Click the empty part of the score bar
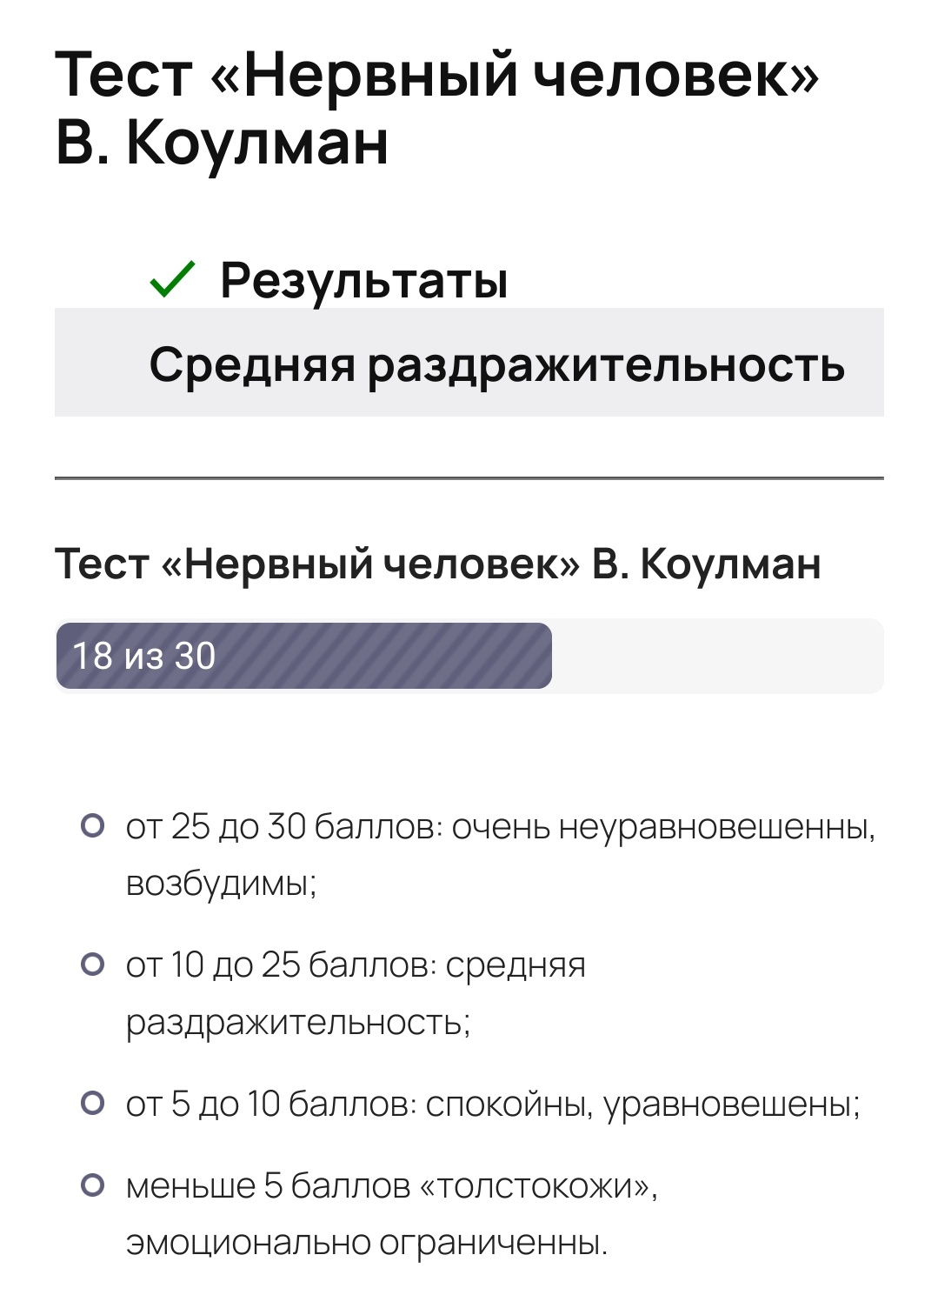Image resolution: width=938 pixels, height=1315 pixels. (718, 656)
